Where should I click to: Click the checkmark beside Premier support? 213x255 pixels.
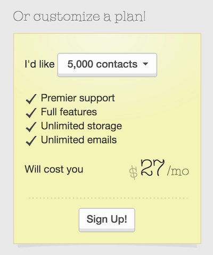point(31,99)
